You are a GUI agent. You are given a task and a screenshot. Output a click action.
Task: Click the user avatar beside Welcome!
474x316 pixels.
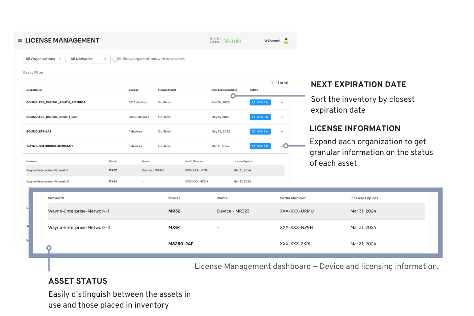(286, 41)
